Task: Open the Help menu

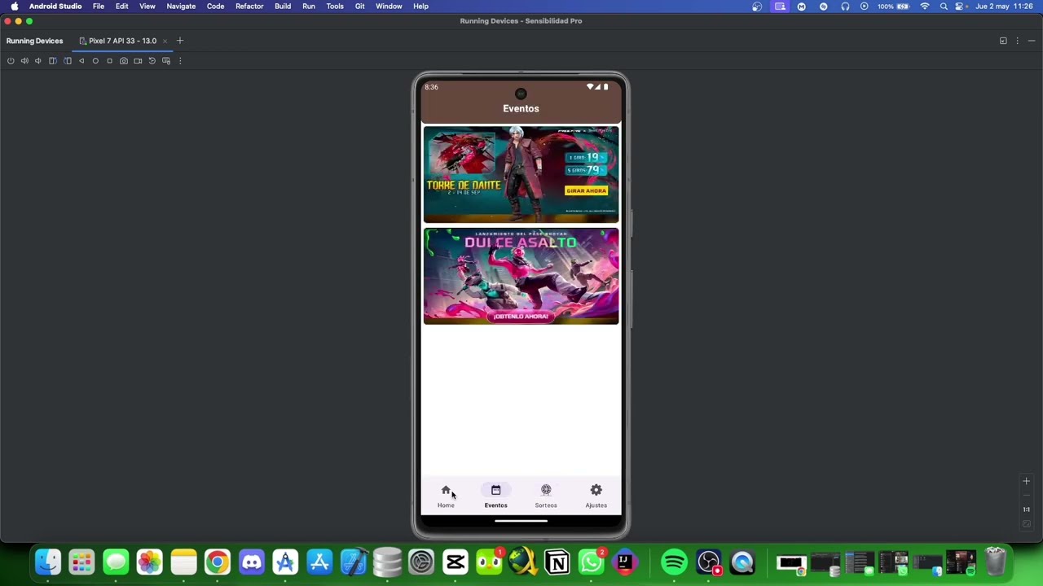Action: point(420,7)
